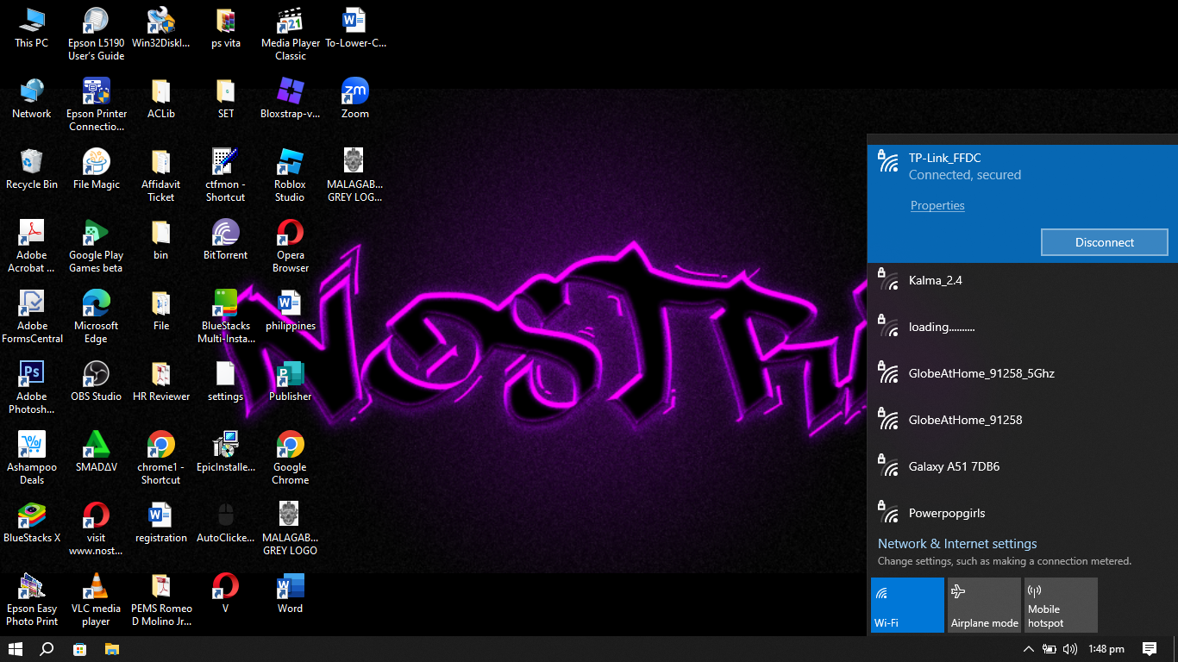
Task: Select the registration Word document
Action: coord(161,522)
